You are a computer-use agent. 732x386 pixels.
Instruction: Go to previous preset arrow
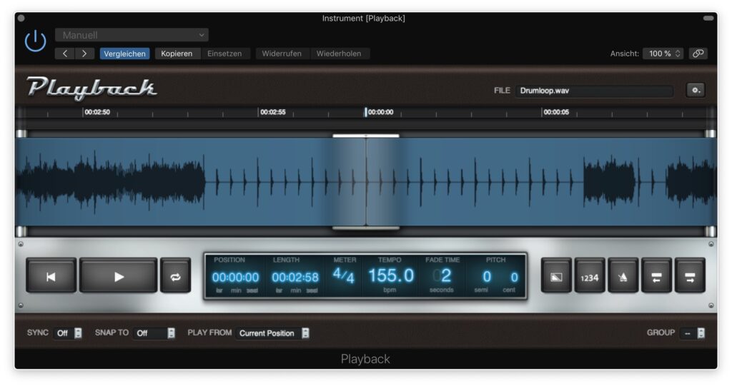pos(65,54)
